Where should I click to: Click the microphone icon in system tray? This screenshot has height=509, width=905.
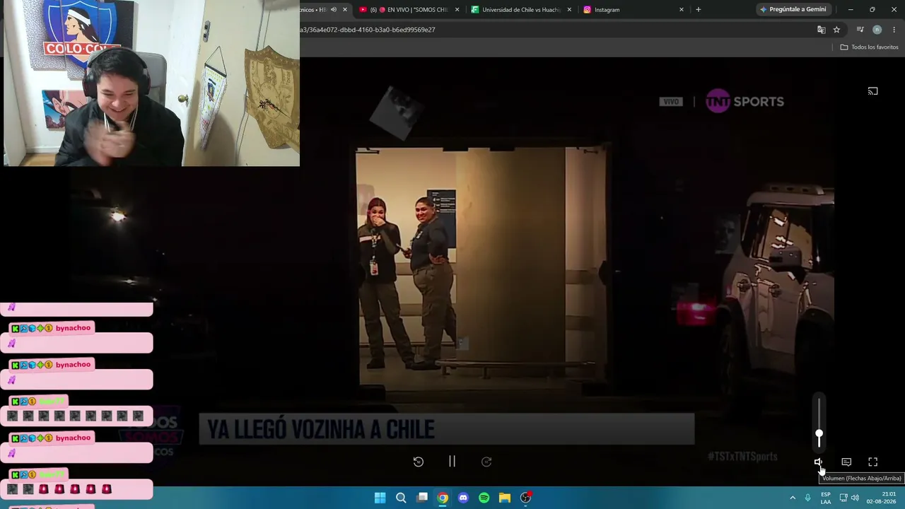point(808,498)
